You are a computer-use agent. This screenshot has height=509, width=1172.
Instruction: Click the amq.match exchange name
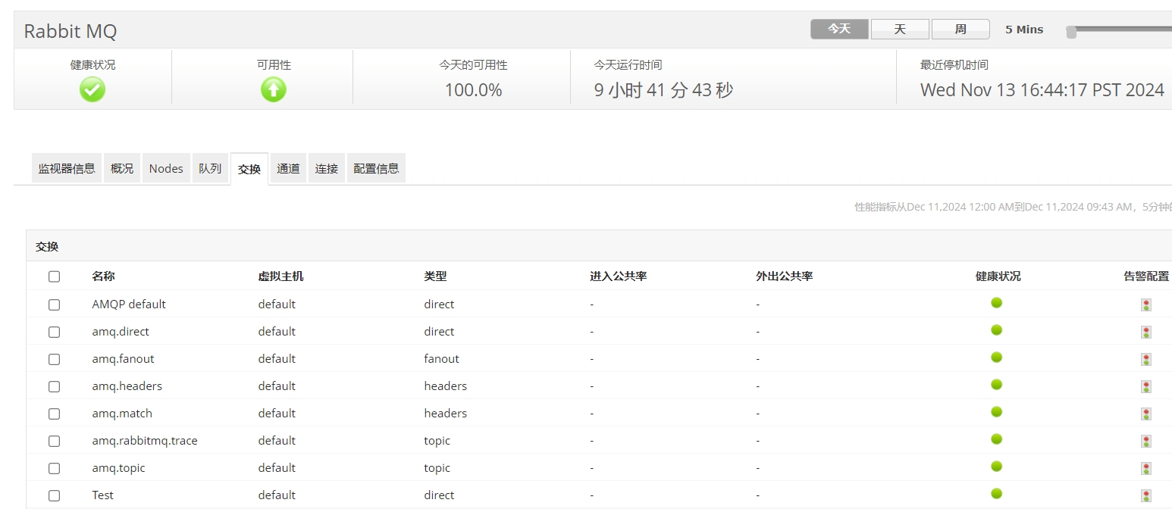click(122, 414)
